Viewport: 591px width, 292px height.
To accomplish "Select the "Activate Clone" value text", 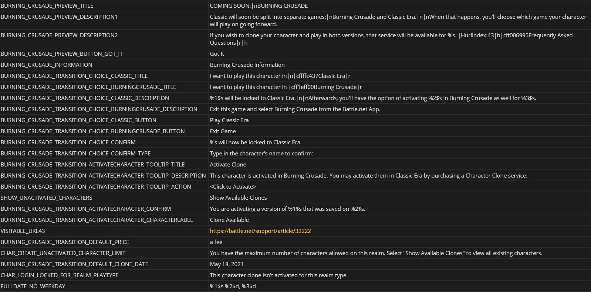I will pyautogui.click(x=228, y=165).
